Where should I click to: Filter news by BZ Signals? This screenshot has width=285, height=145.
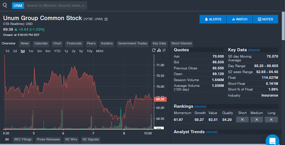91,139
